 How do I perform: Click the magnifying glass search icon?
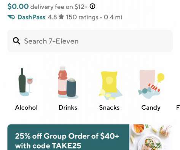[x=16, y=41]
